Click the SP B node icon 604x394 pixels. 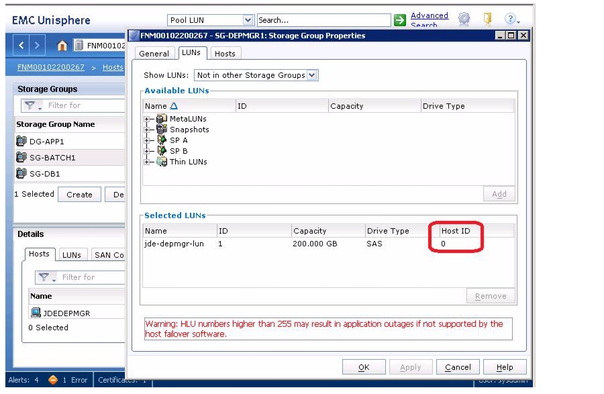(162, 150)
